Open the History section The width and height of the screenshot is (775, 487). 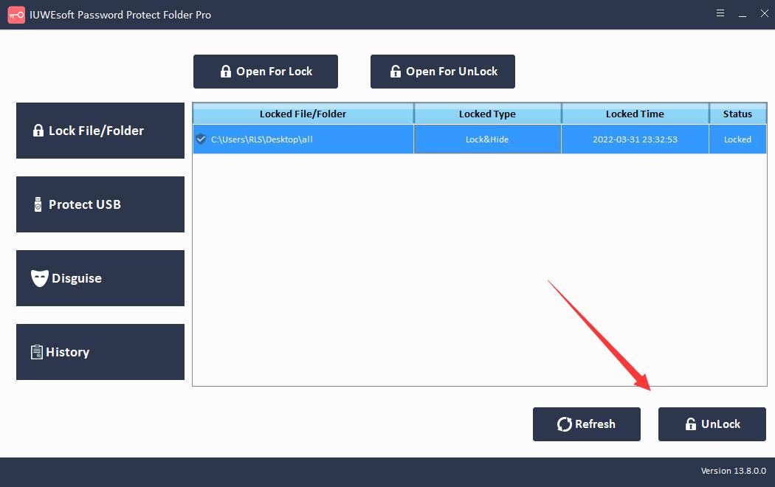100,352
